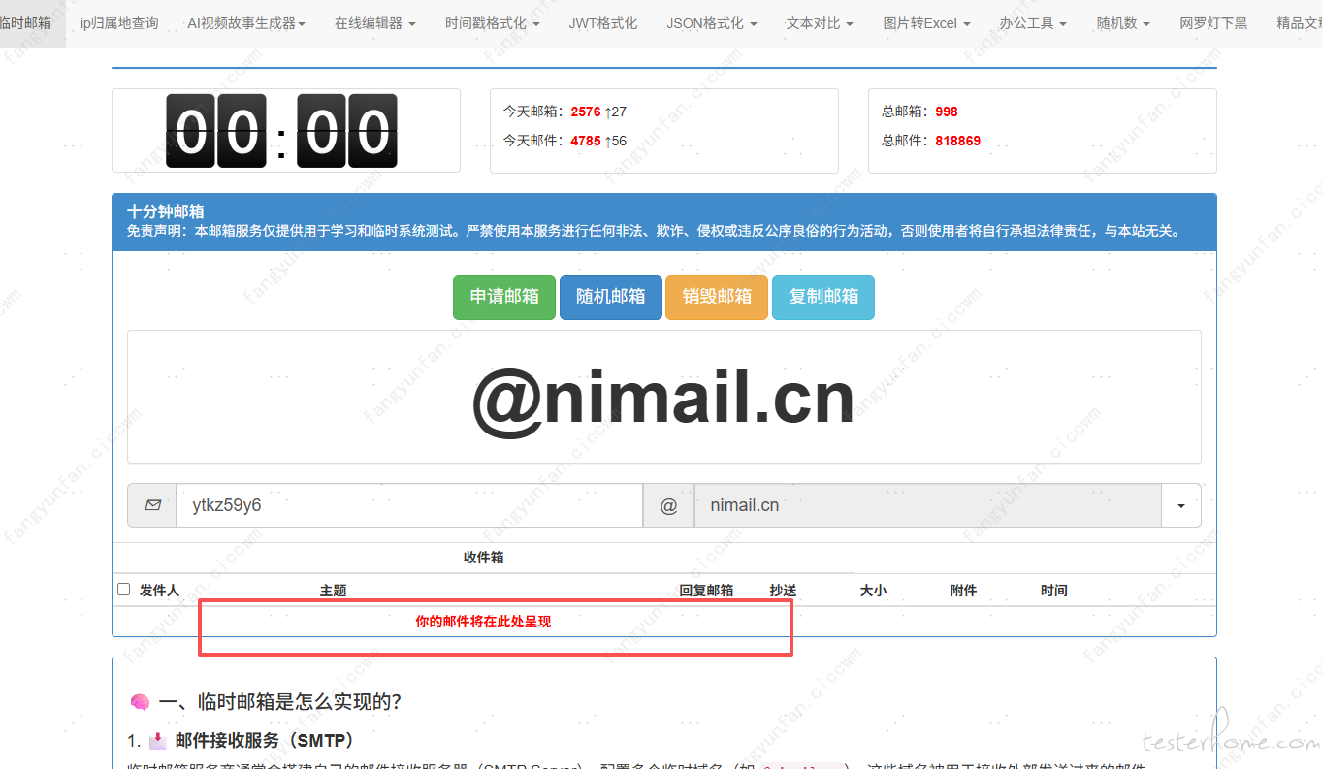The width and height of the screenshot is (1322, 769).
Task: Copy address with 复制邮箱 button
Action: point(823,297)
